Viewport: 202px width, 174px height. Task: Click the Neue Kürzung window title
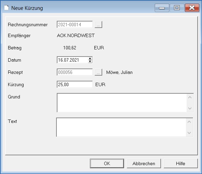pyautogui.click(x=27, y=8)
